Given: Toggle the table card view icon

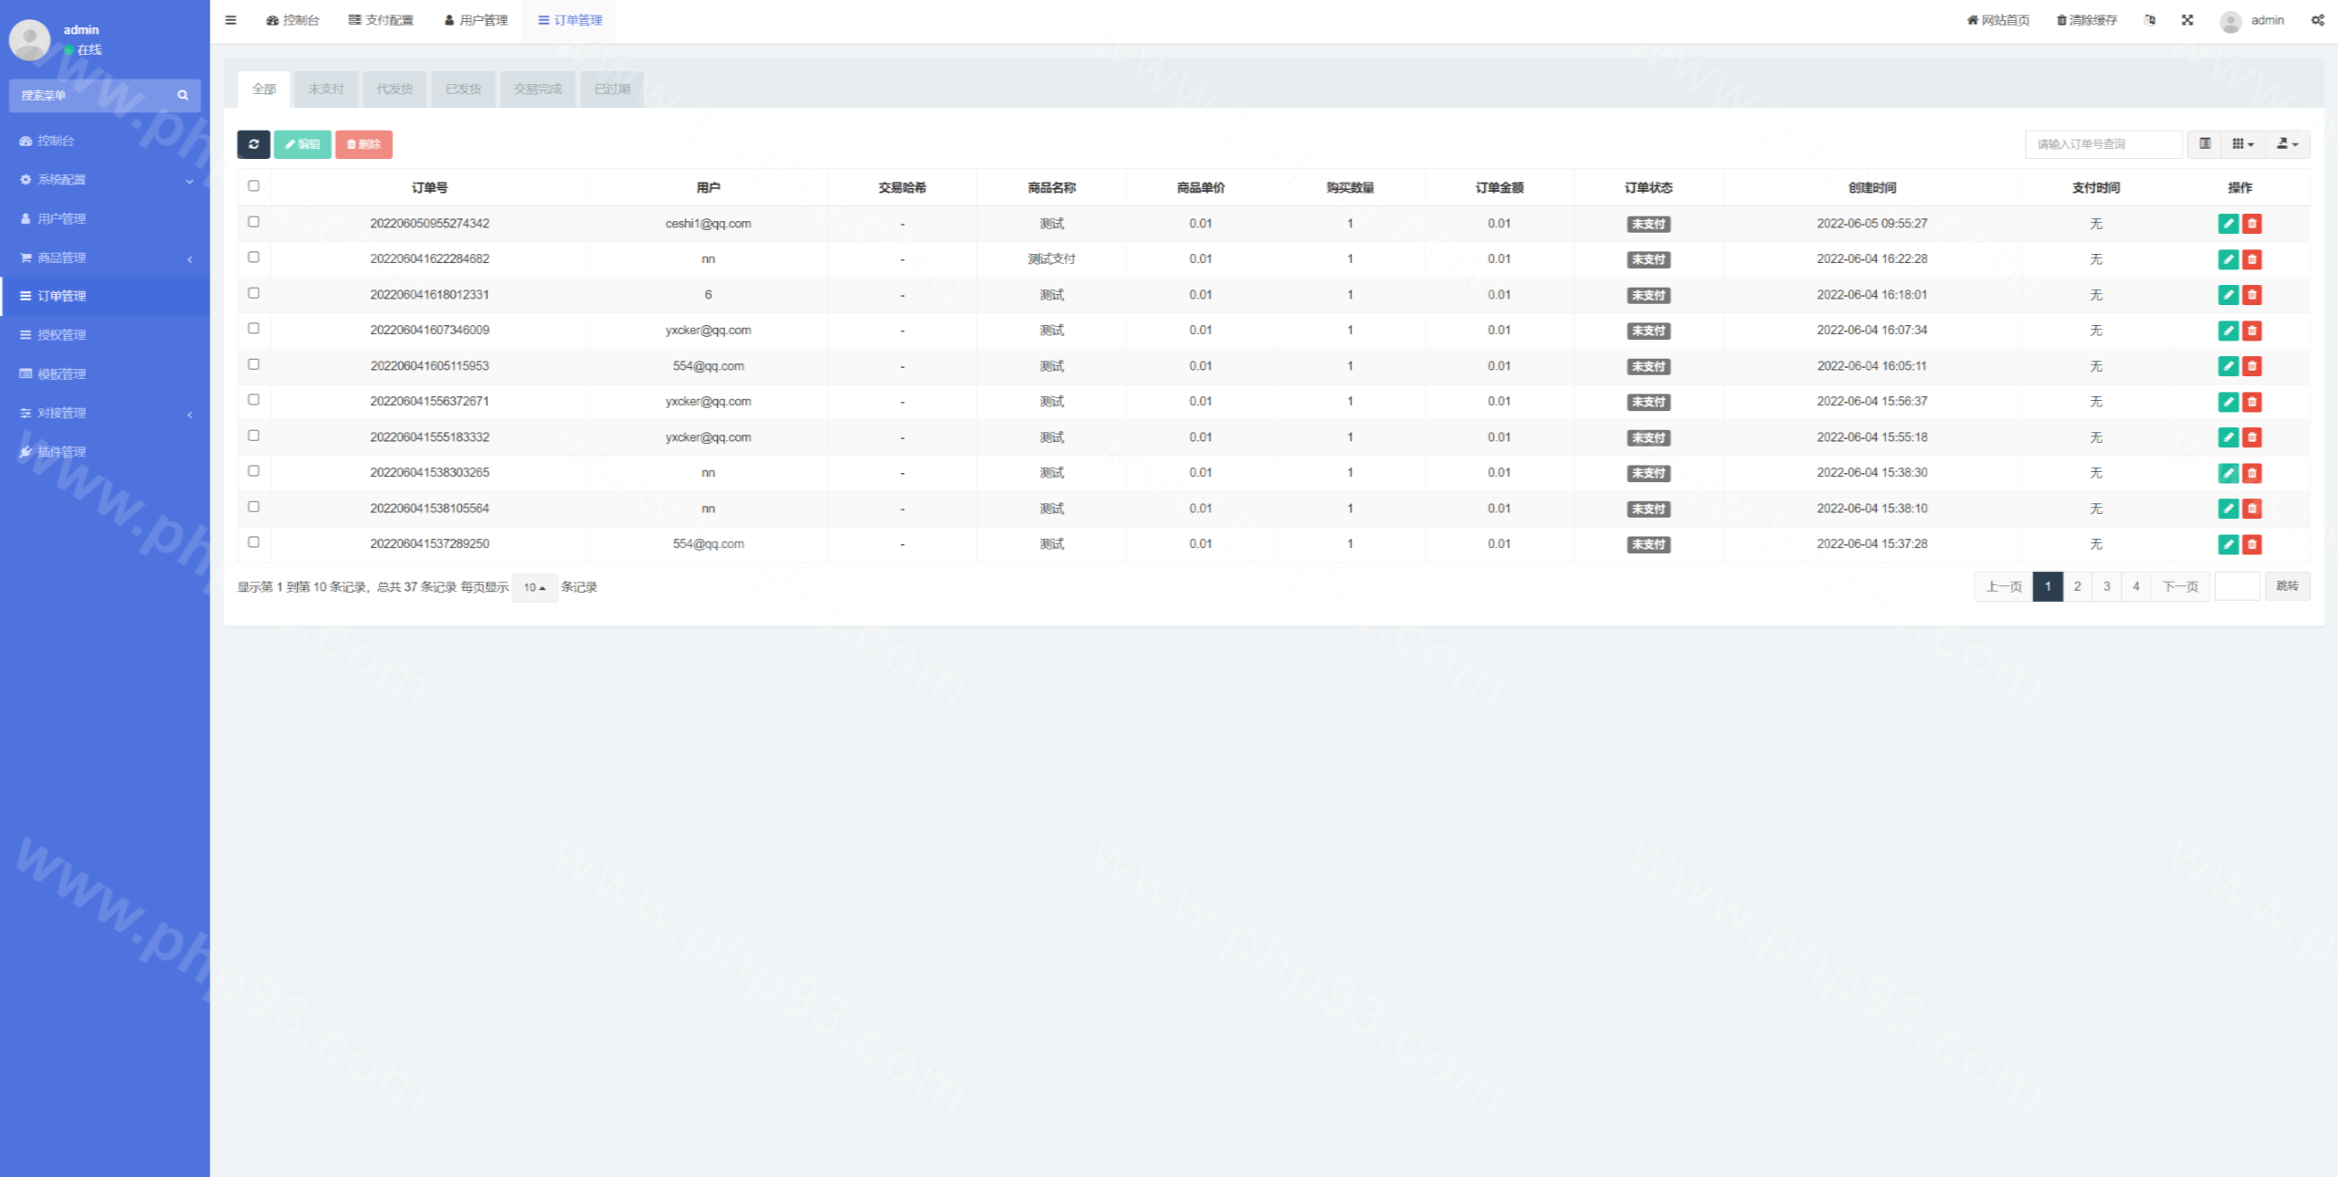Looking at the screenshot, I should click(x=2205, y=144).
